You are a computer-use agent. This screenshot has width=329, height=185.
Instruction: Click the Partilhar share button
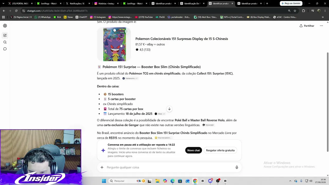click(x=307, y=26)
